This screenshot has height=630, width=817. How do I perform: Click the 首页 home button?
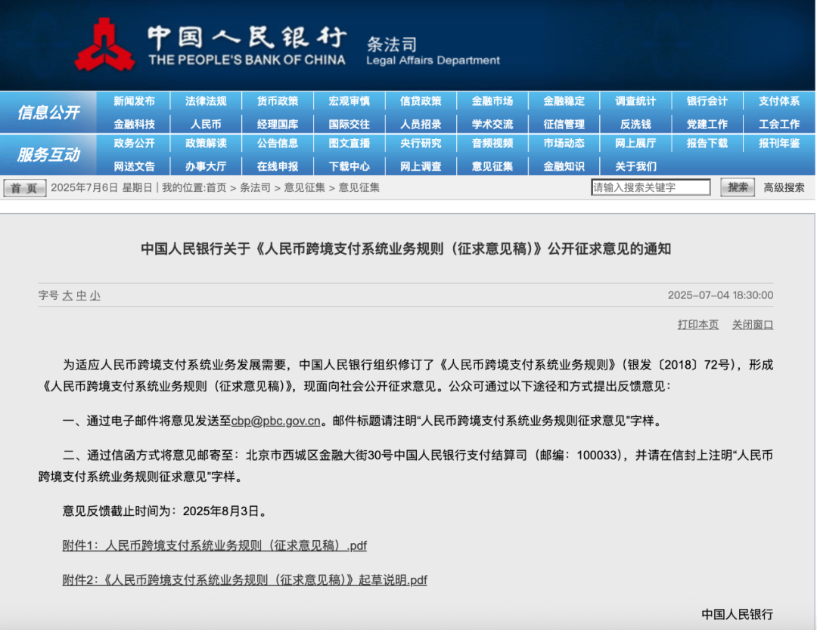point(24,188)
